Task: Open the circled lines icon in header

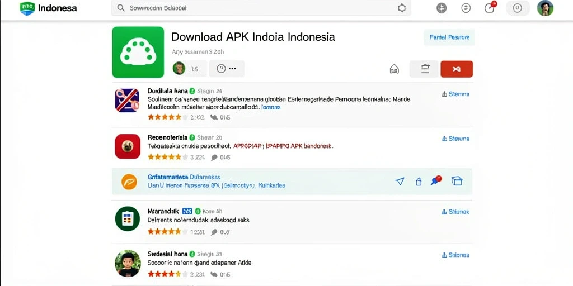Action: (466, 8)
